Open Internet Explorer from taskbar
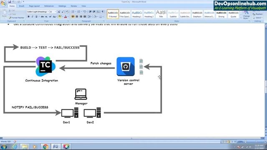The image size is (267, 150). tap(15, 147)
